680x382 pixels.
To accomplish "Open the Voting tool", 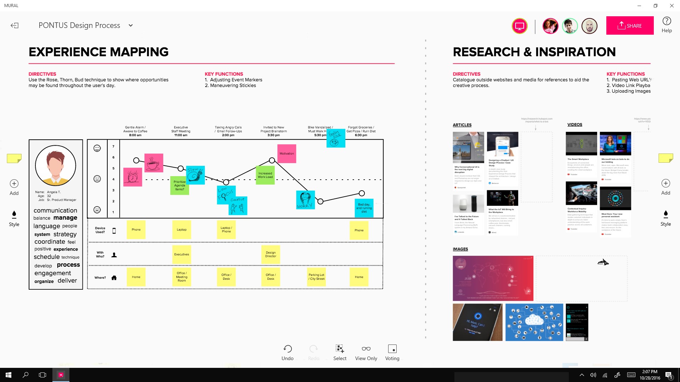I will (392, 349).
